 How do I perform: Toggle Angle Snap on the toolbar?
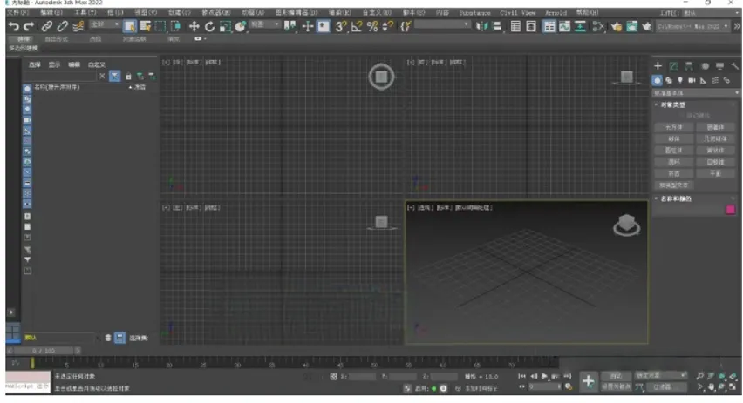(357, 26)
